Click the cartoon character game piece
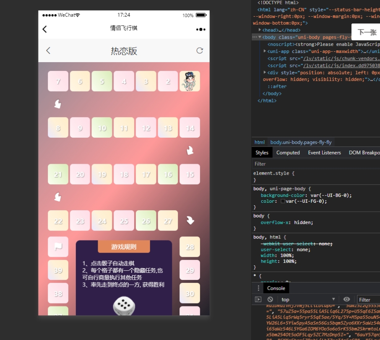This screenshot has height=340, width=380. pos(190,81)
